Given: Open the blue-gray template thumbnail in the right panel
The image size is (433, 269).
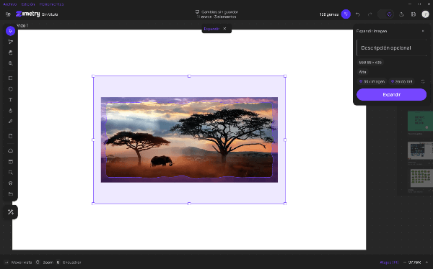Looking at the screenshot, I should (420, 150).
